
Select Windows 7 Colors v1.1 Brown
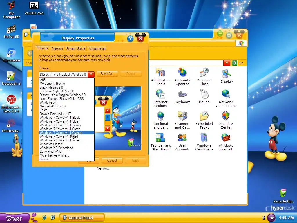click(x=66, y=125)
